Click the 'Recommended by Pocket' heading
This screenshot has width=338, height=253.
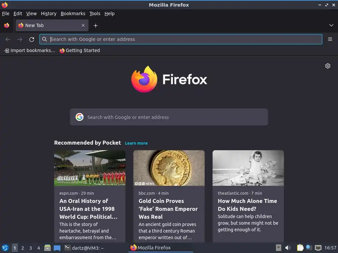point(87,143)
